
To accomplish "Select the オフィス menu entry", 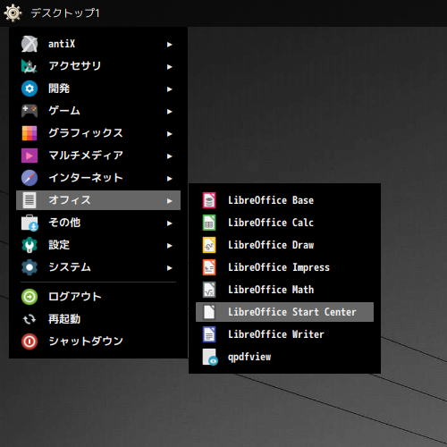I will click(x=98, y=200).
